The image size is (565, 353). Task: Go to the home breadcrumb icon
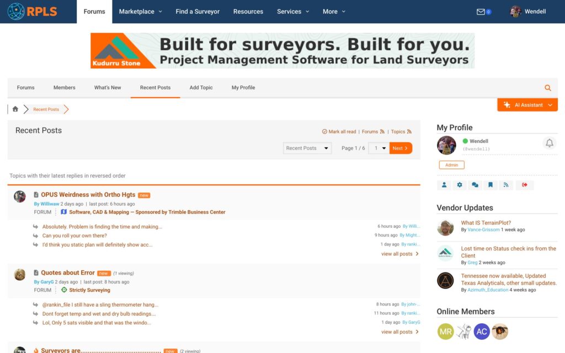coord(15,109)
